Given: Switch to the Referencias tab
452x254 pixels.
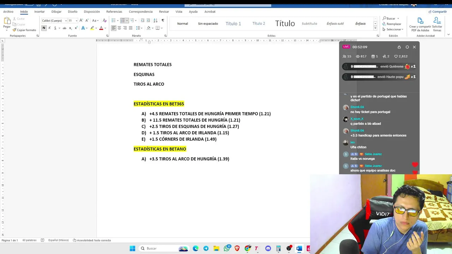Looking at the screenshot, I should tap(114, 12).
